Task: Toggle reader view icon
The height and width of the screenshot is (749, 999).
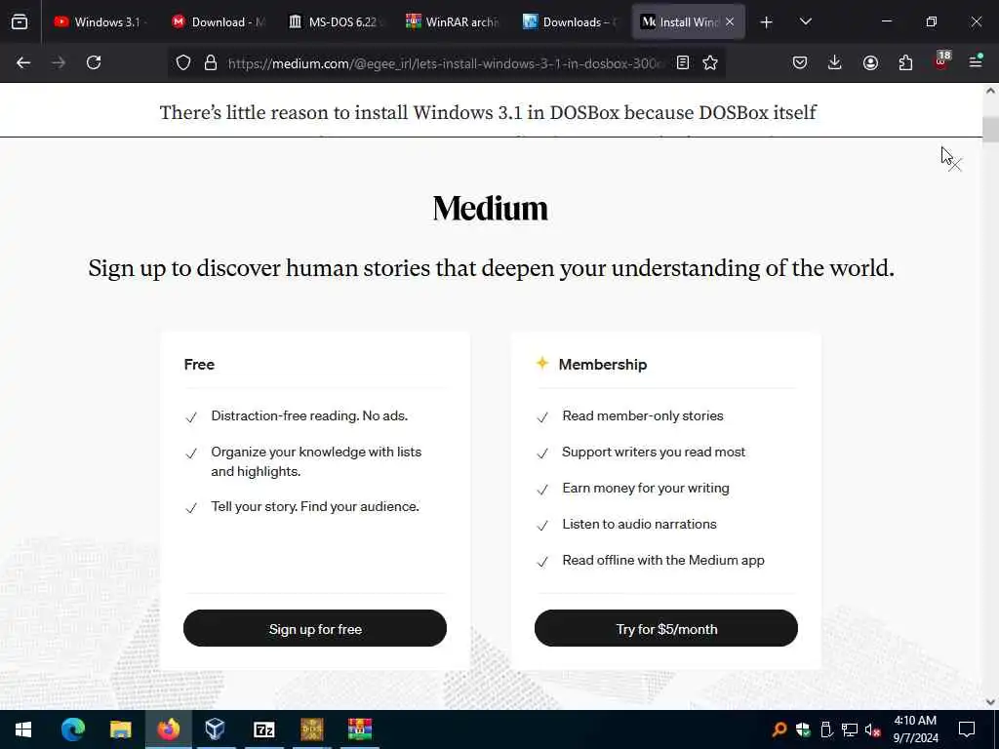Action: (x=682, y=62)
